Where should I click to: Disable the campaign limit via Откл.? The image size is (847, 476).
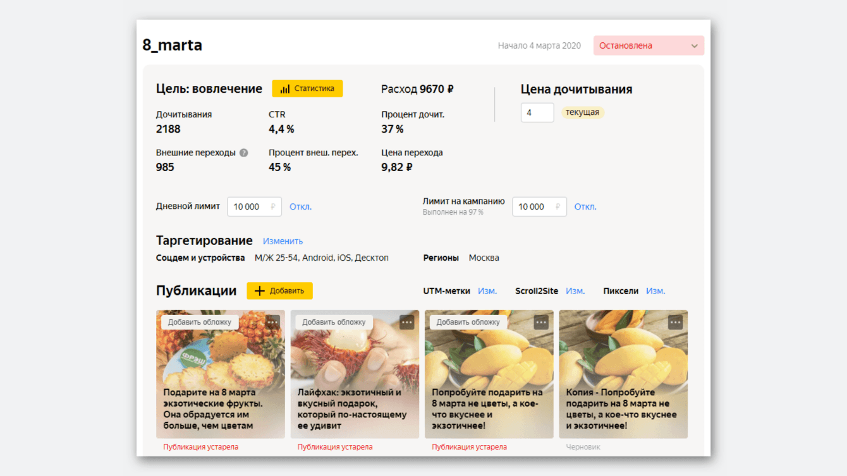[x=585, y=206]
